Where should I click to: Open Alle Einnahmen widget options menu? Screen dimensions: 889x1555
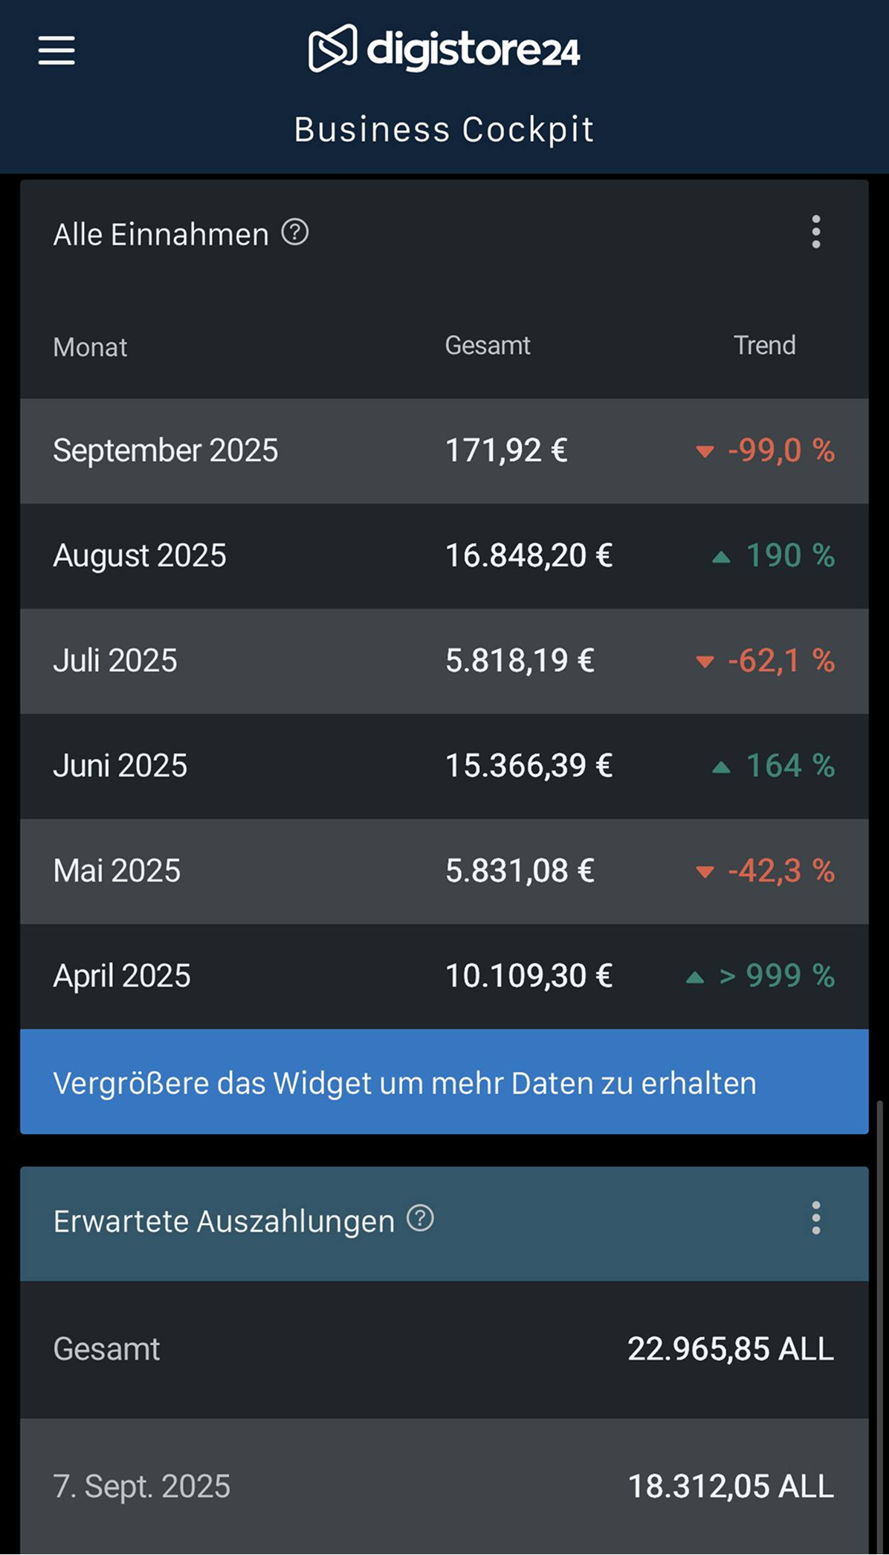point(815,232)
